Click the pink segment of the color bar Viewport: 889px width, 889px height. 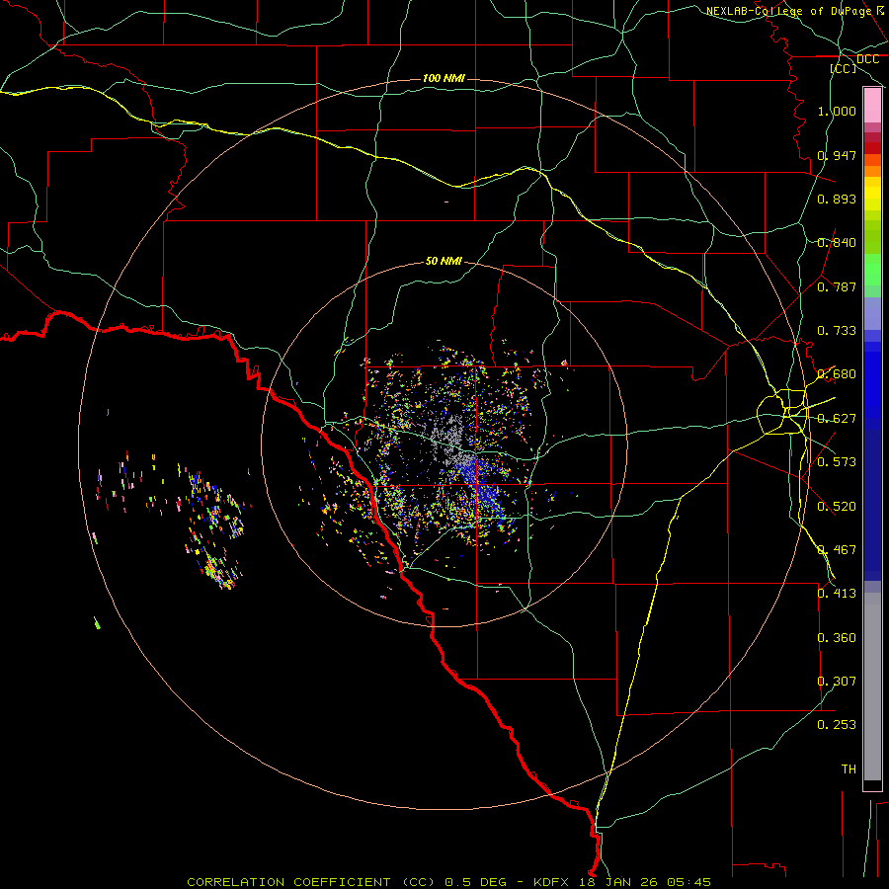872,106
